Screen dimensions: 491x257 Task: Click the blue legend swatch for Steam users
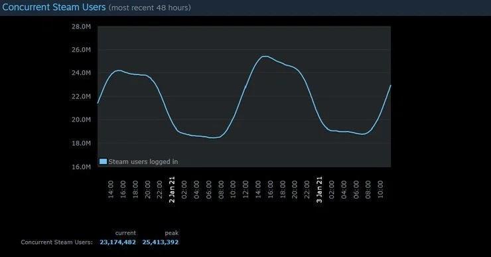(x=103, y=161)
